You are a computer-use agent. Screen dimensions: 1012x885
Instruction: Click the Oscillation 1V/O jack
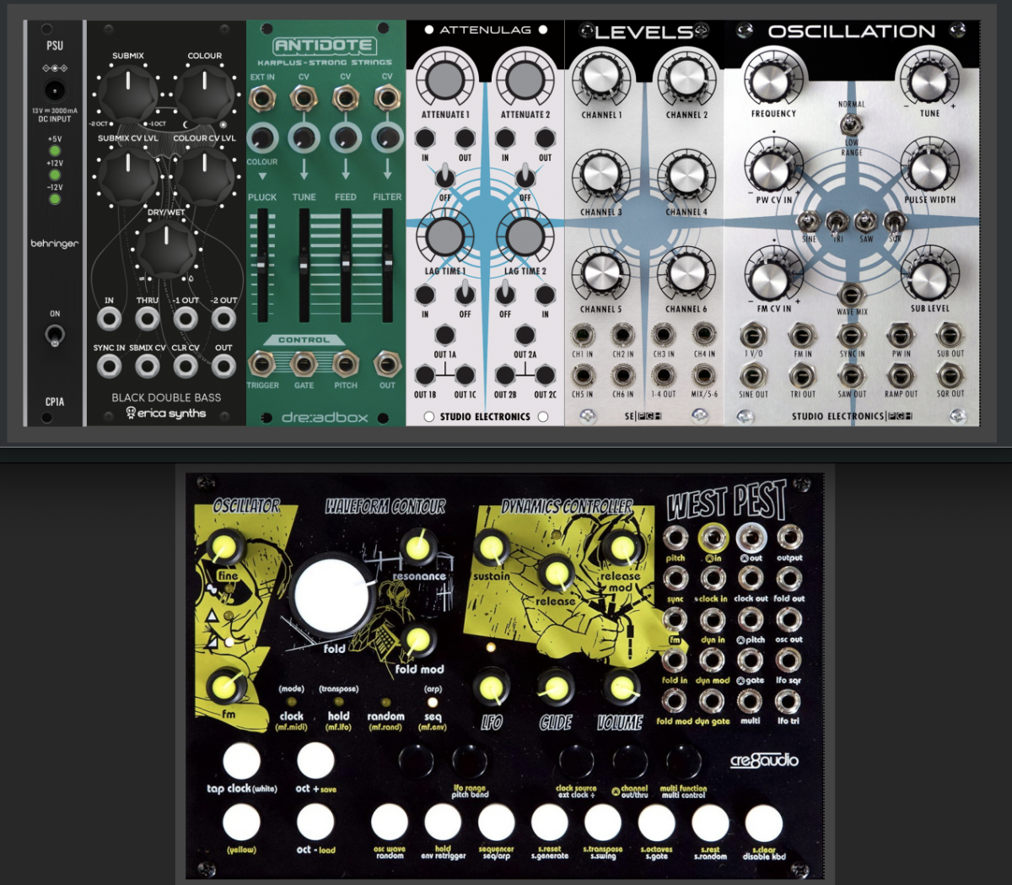click(753, 336)
